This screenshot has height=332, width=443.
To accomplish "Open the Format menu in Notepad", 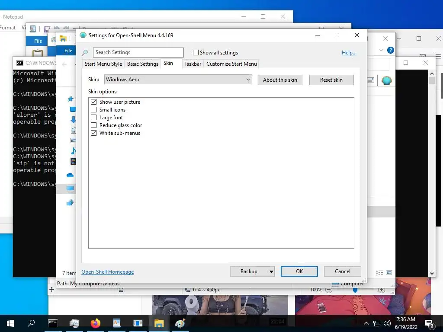I will (8, 28).
